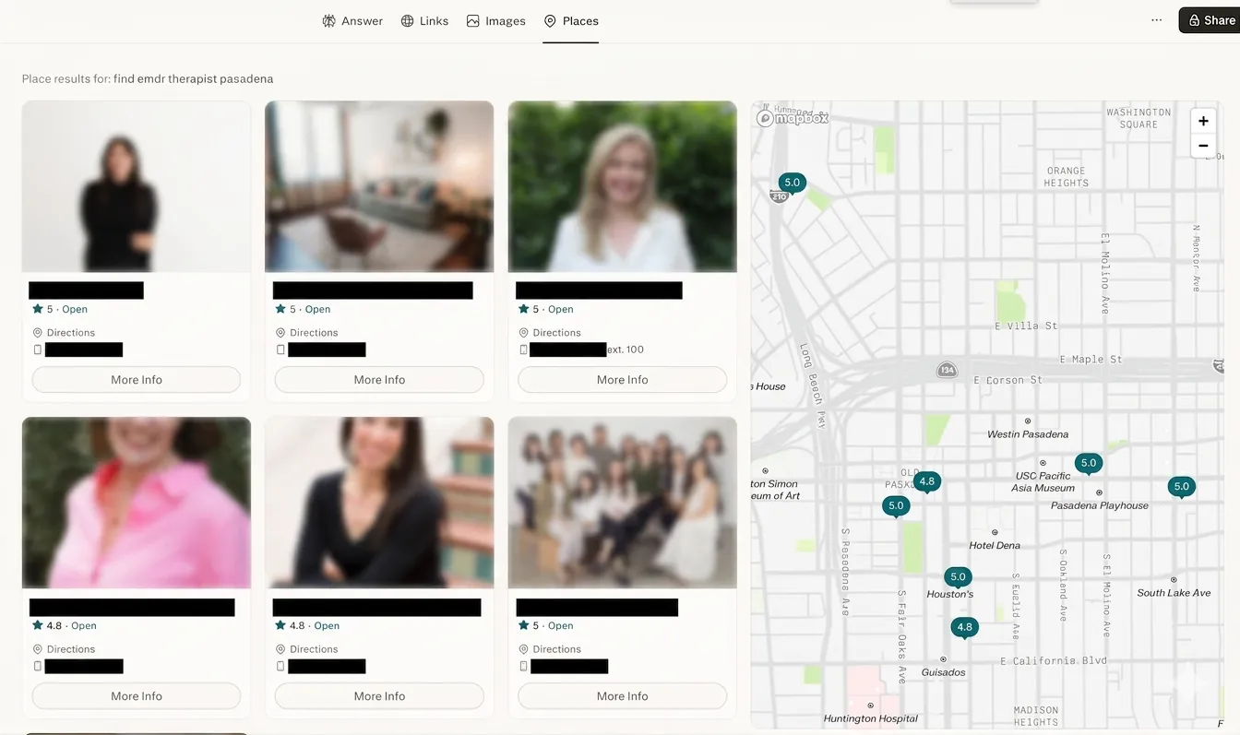This screenshot has width=1240, height=735.
Task: Open the Links tab
Action: pyautogui.click(x=424, y=20)
